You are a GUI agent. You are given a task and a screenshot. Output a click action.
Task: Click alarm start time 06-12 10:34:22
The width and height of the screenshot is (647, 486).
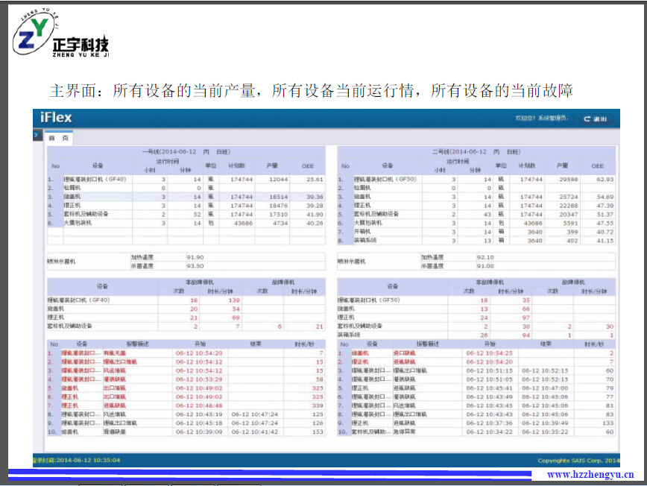[x=490, y=432]
